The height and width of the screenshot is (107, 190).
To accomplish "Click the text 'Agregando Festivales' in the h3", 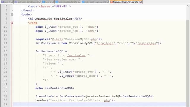I will click(54, 19).
